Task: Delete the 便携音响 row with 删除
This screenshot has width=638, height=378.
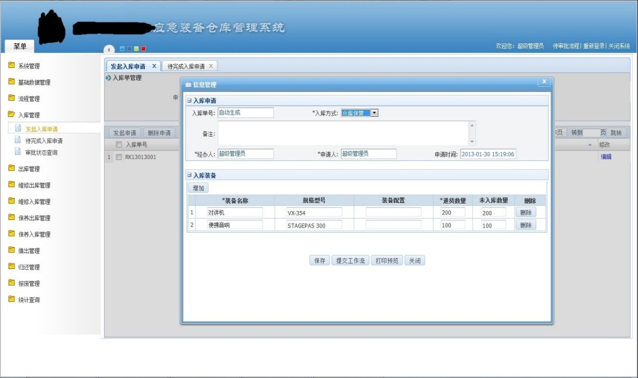Action: pos(525,225)
